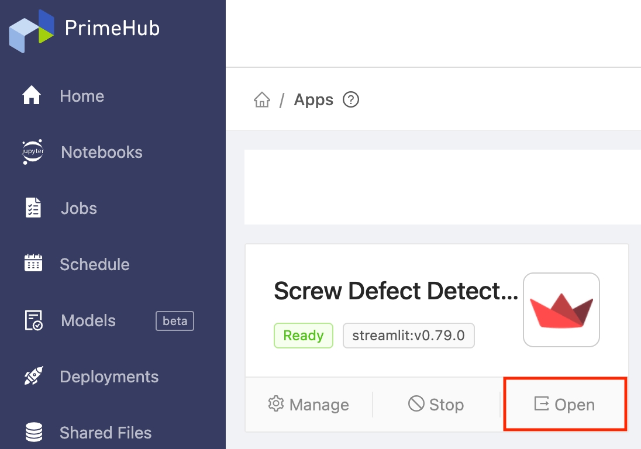Click the PrimeHub logo cube icon
Viewport: 641px width, 449px height.
point(32,31)
